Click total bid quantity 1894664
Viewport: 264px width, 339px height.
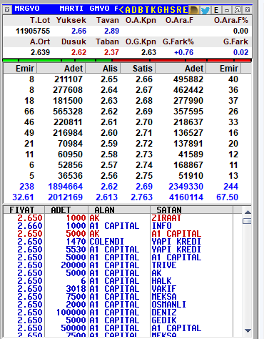click(x=66, y=187)
